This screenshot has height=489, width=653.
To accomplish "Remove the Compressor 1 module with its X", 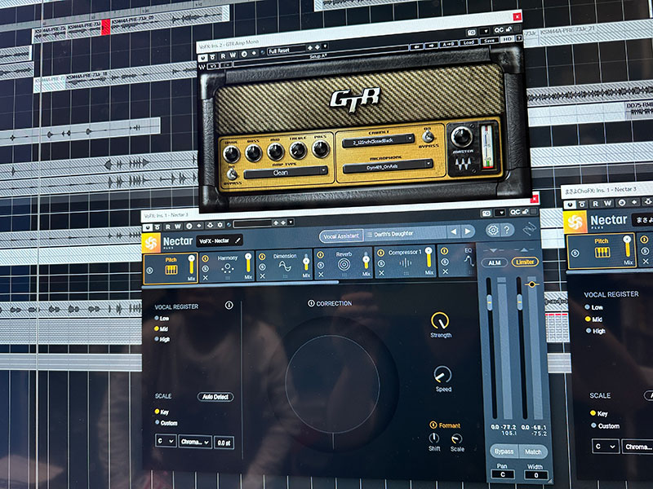I will [381, 273].
